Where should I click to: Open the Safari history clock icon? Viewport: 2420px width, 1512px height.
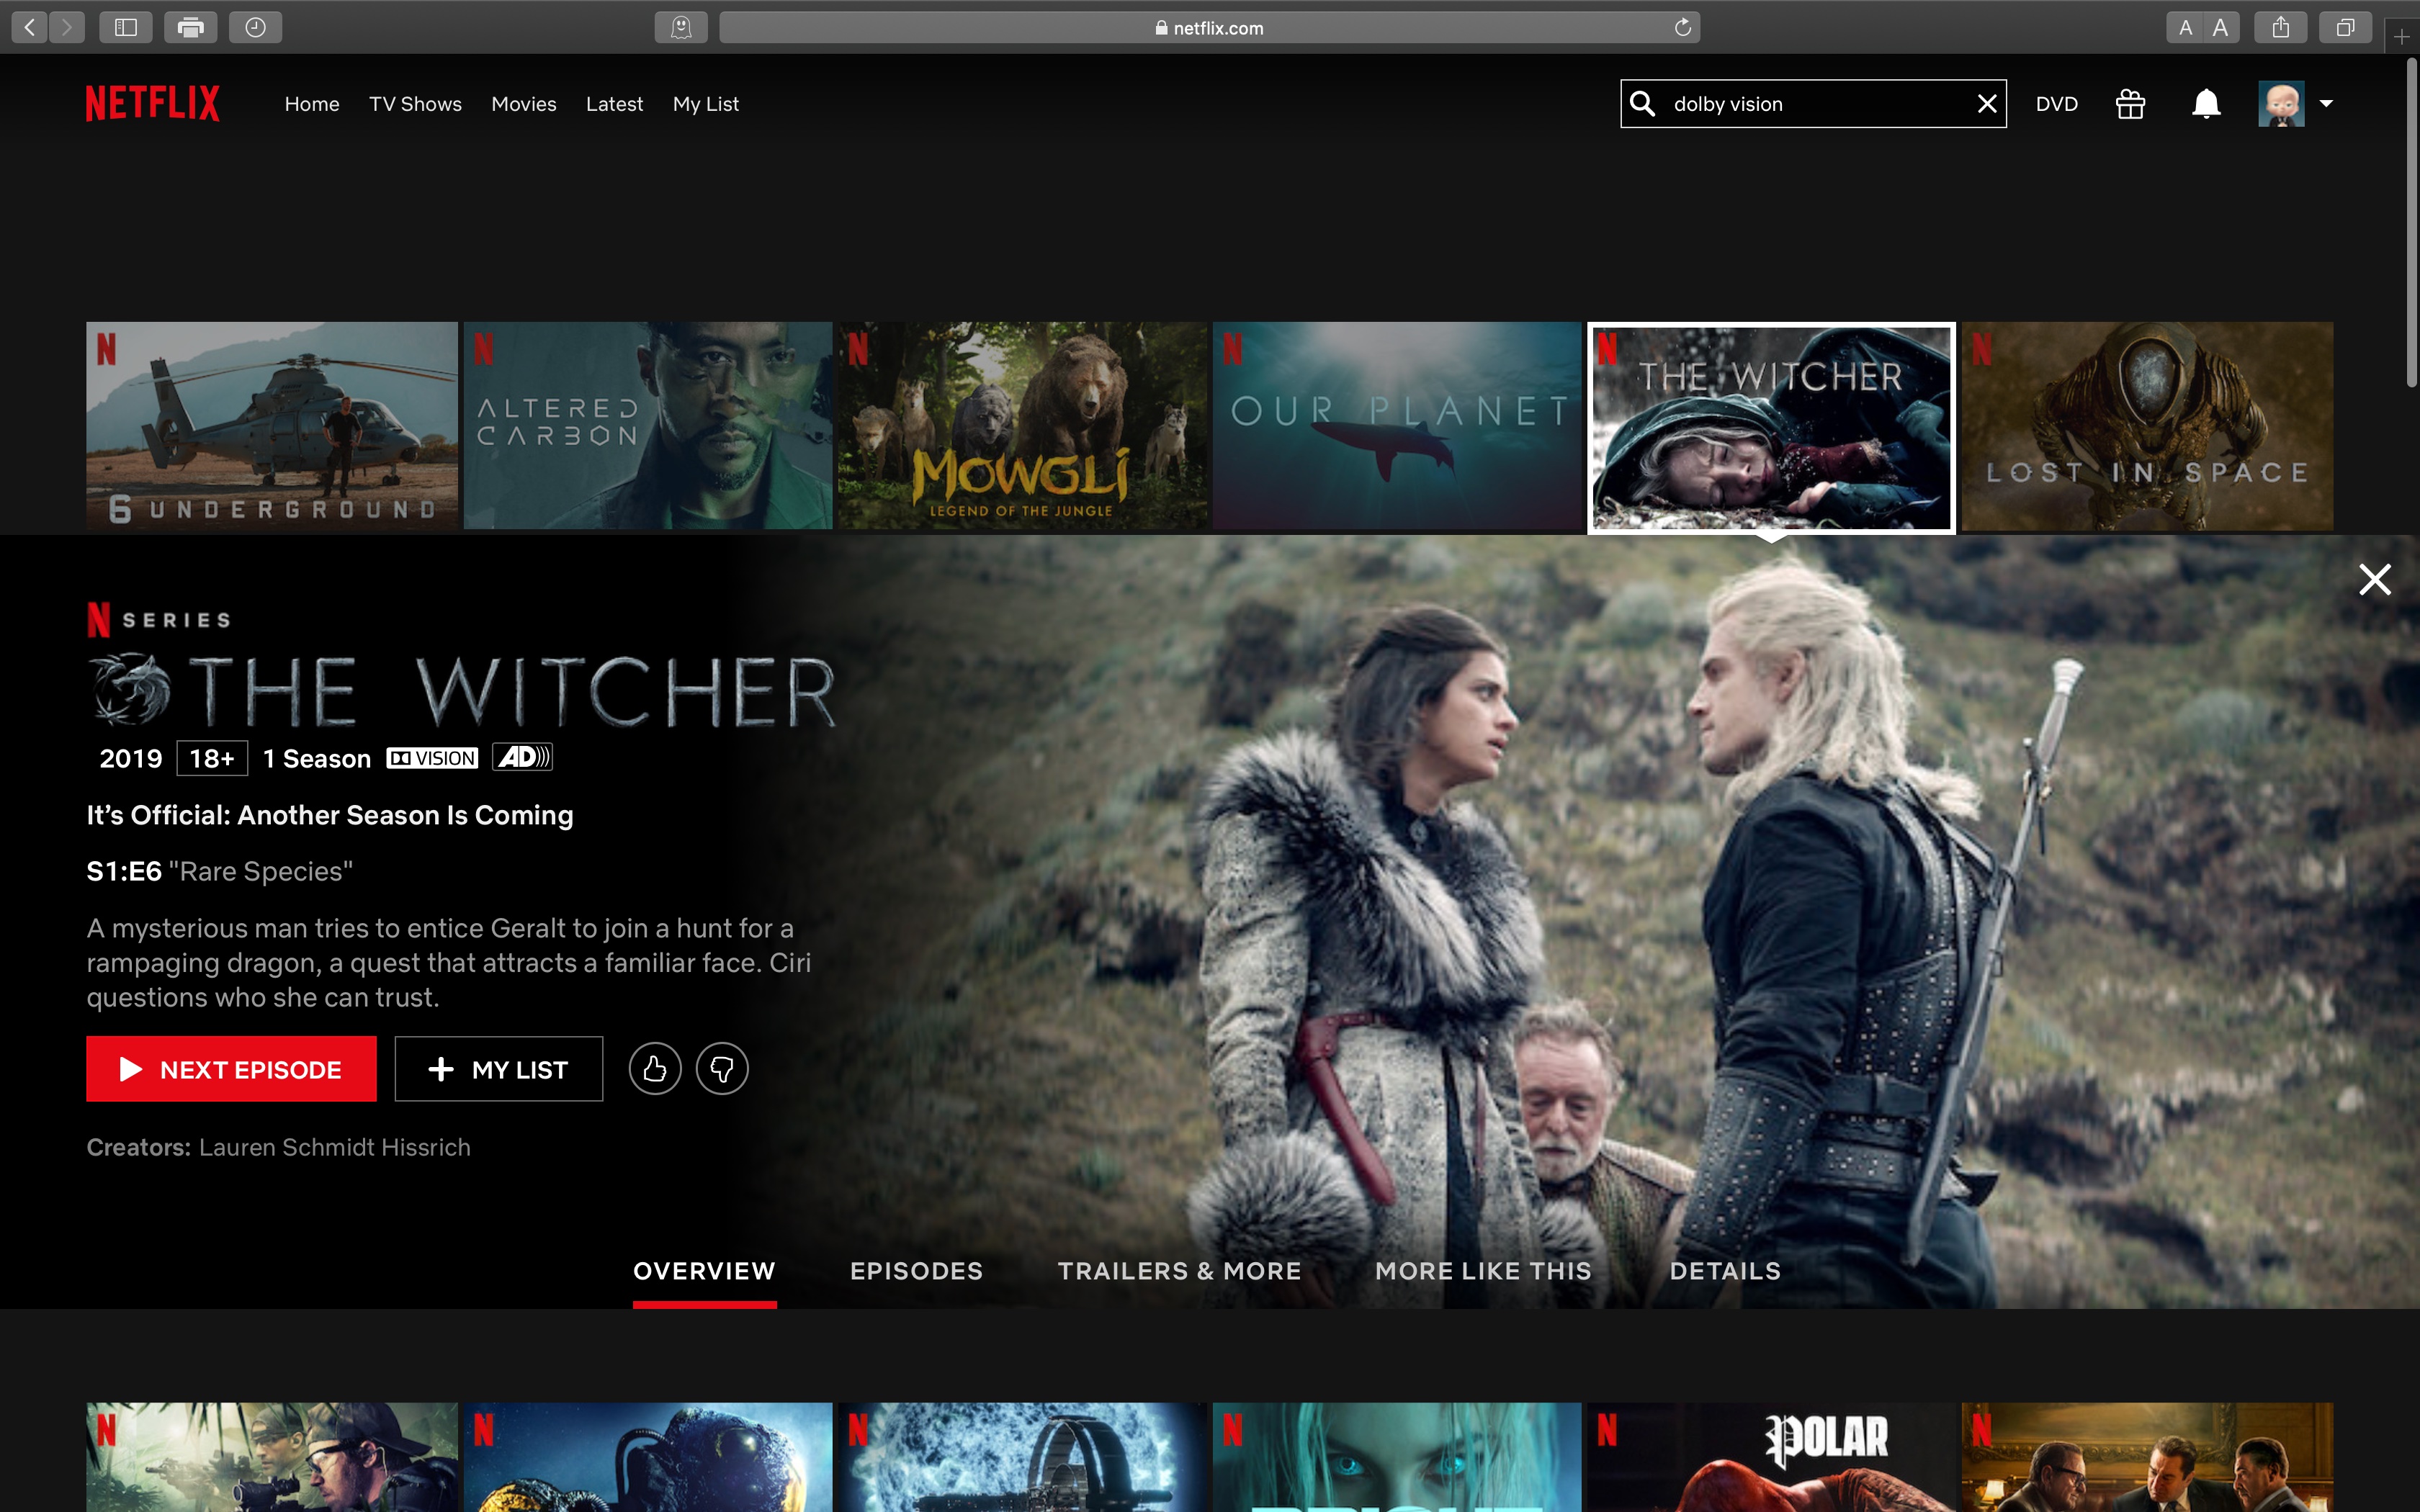(x=255, y=27)
